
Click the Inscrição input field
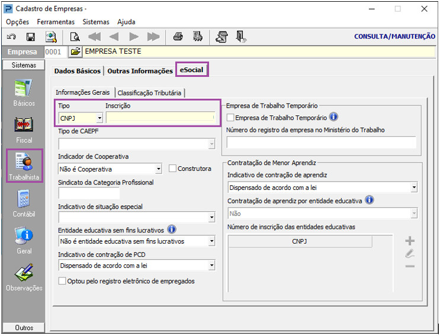[160, 118]
